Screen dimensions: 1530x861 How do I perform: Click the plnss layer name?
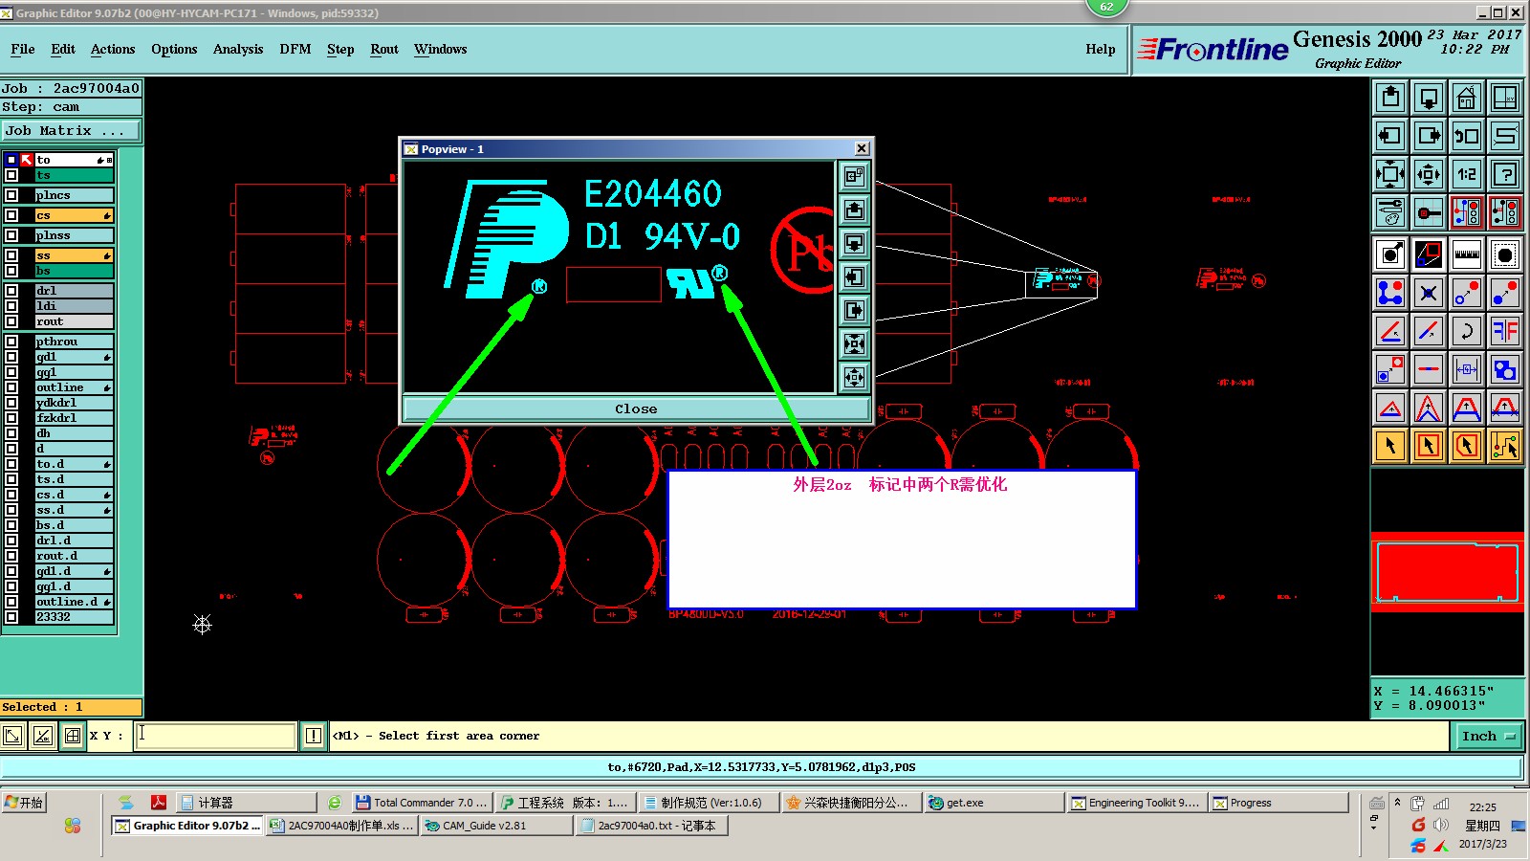tap(74, 235)
